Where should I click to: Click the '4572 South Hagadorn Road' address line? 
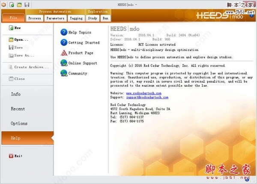(x=140, y=109)
